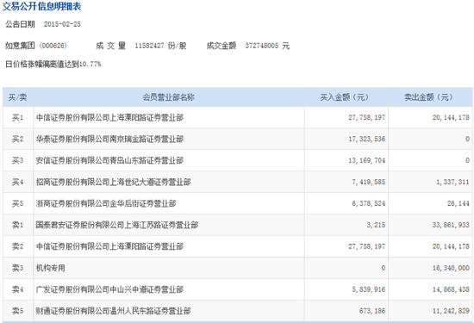The height and width of the screenshot is (323, 474).
Task: Select the 卖5 rank cell
Action: tap(17, 311)
